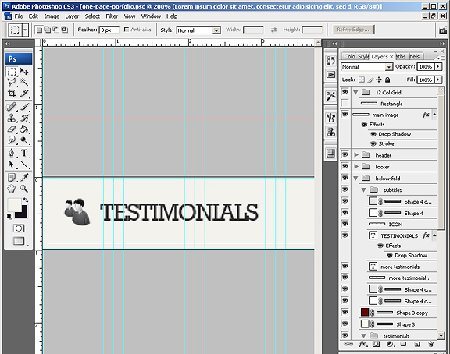Select the Paint Bucket tool
Image resolution: width=450 pixels, height=354 pixels.
(24, 129)
